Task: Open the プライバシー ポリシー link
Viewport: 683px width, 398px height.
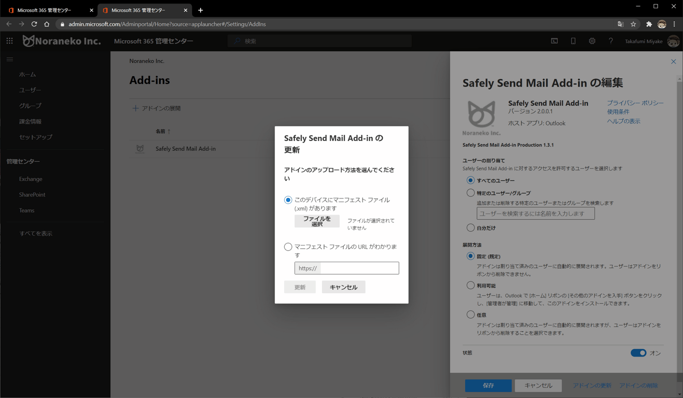Action: [635, 103]
